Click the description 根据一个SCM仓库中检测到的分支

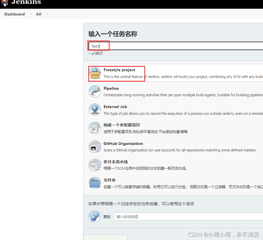(x=145, y=168)
